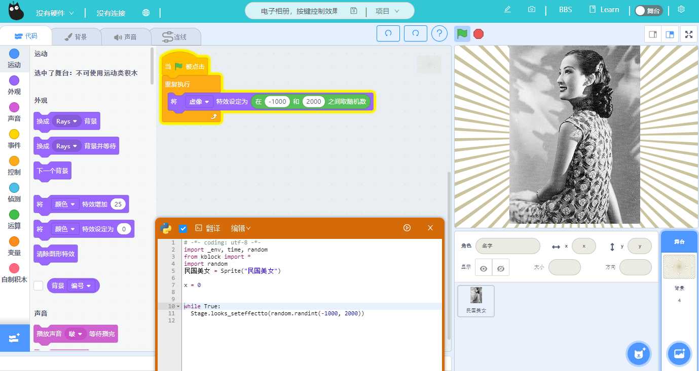This screenshot has height=371, width=699.
Task: Show sprite with the eye icon
Action: [x=484, y=268]
